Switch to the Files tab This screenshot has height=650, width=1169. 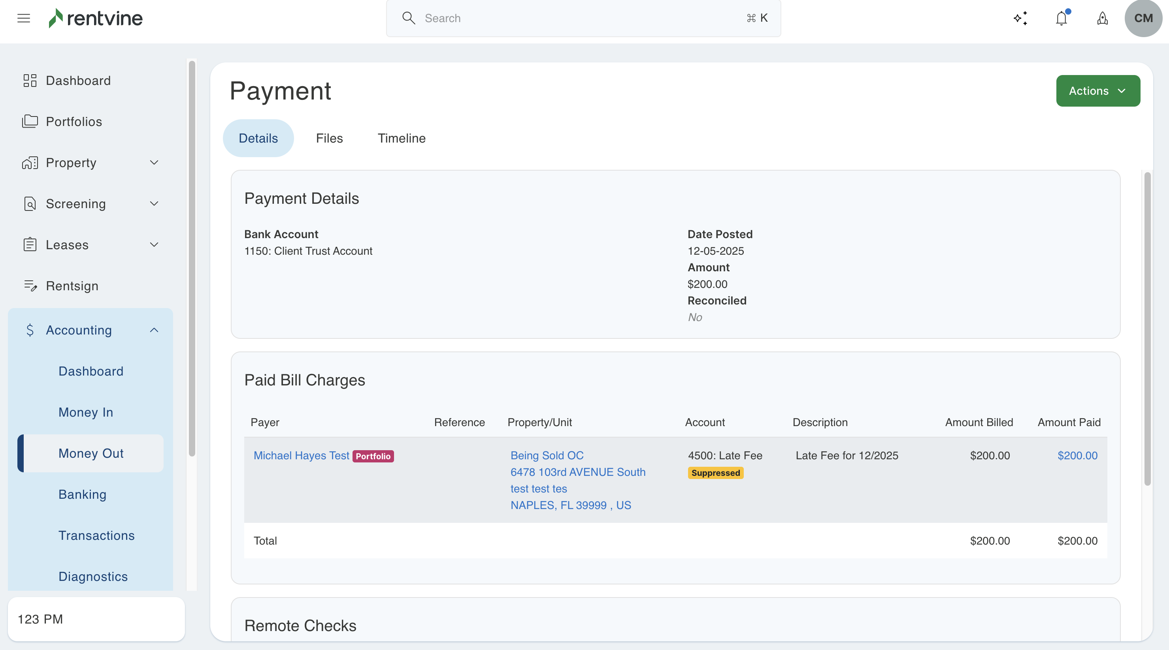tap(329, 138)
